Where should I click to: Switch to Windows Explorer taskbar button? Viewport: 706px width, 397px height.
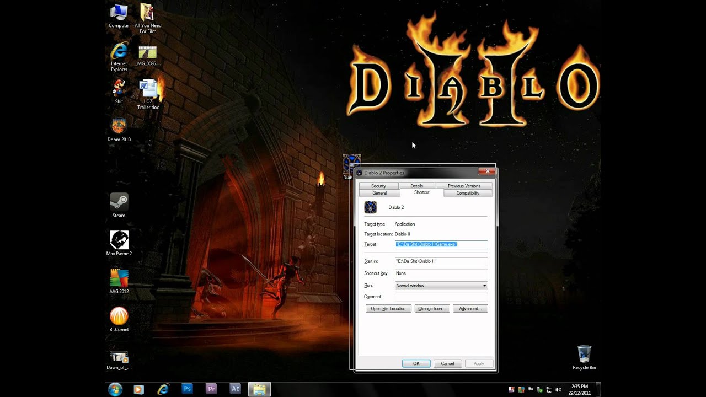[x=259, y=389]
